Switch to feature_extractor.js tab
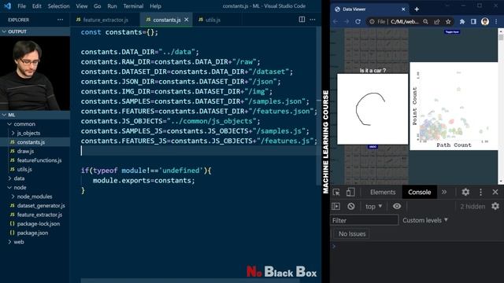 pos(102,20)
